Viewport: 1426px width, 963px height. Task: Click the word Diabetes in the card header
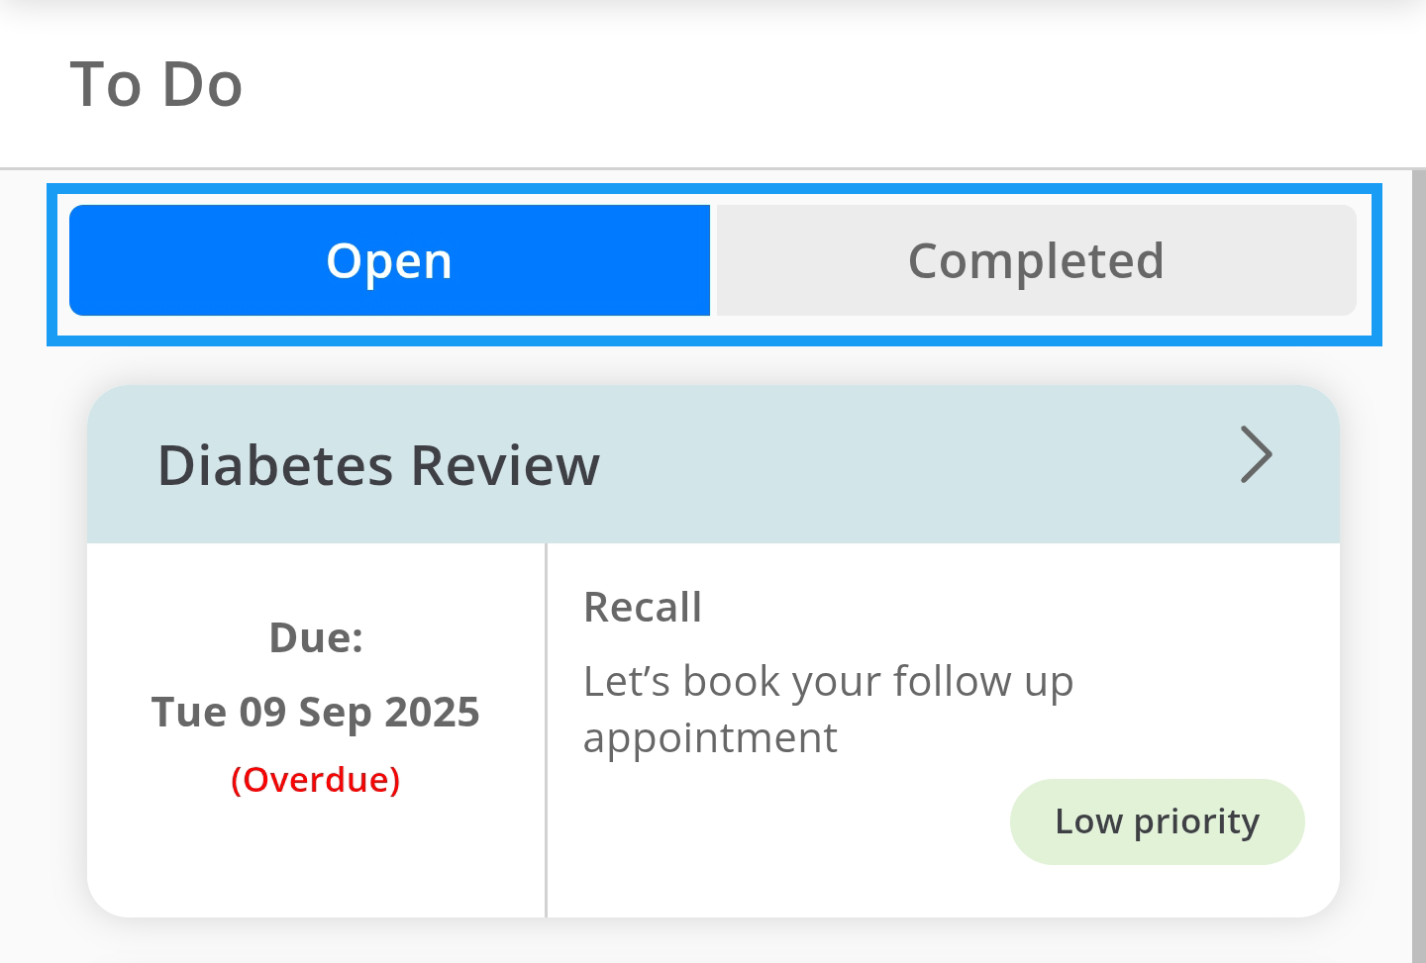pyautogui.click(x=276, y=465)
